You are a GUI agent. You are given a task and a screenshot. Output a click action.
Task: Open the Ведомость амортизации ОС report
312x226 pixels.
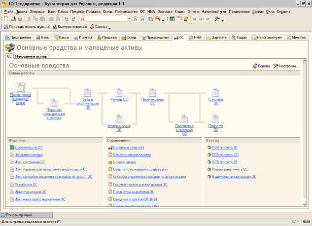point(234,176)
